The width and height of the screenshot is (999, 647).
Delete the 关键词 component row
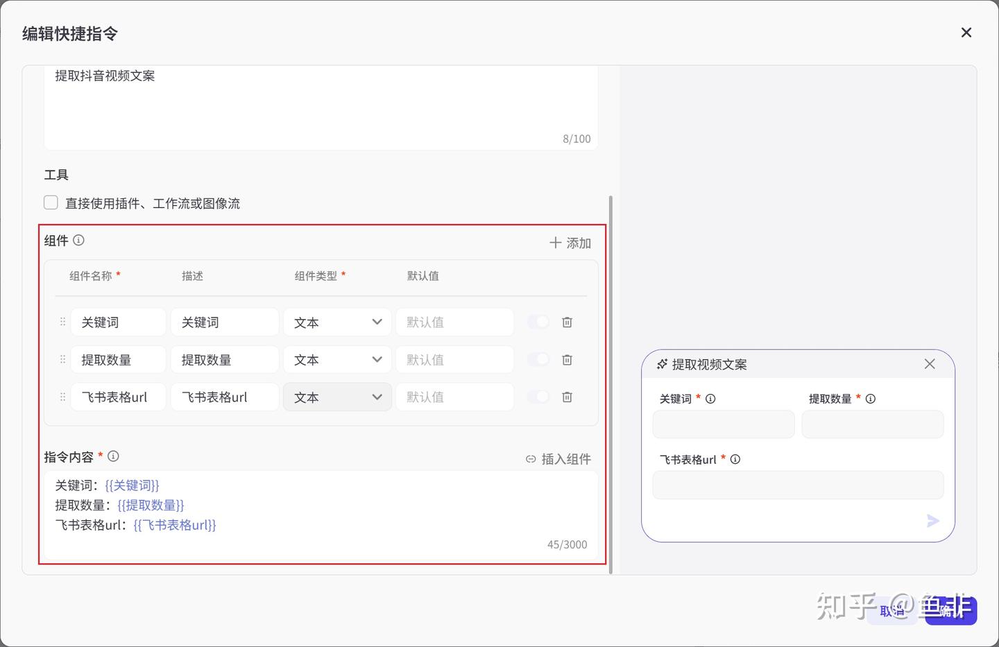(x=567, y=322)
